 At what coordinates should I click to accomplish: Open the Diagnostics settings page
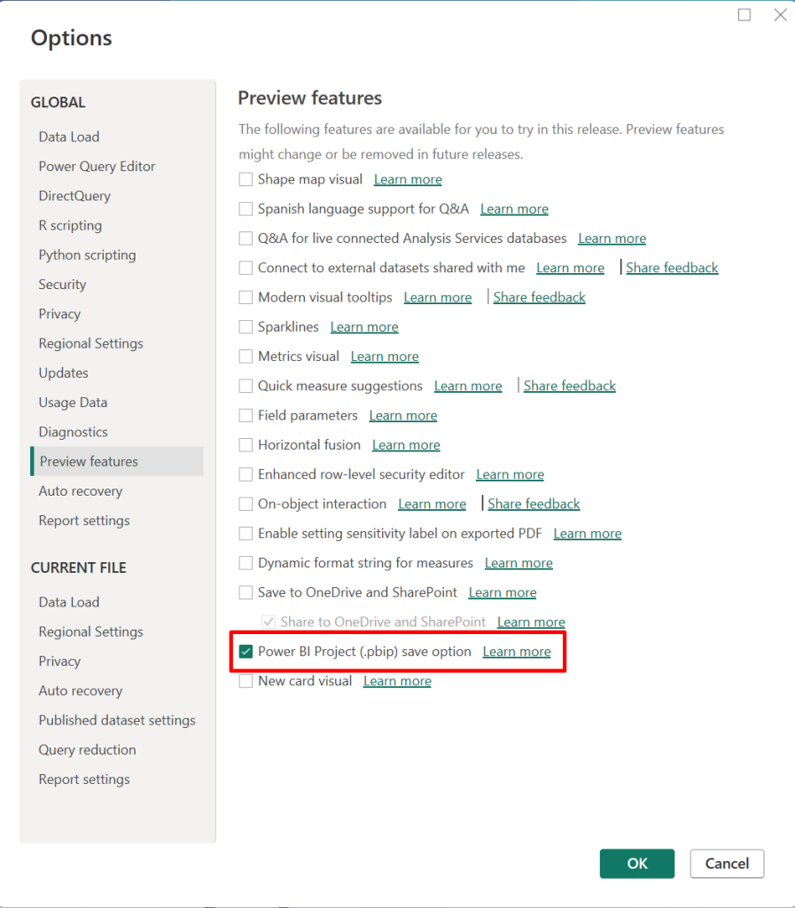[x=73, y=432]
